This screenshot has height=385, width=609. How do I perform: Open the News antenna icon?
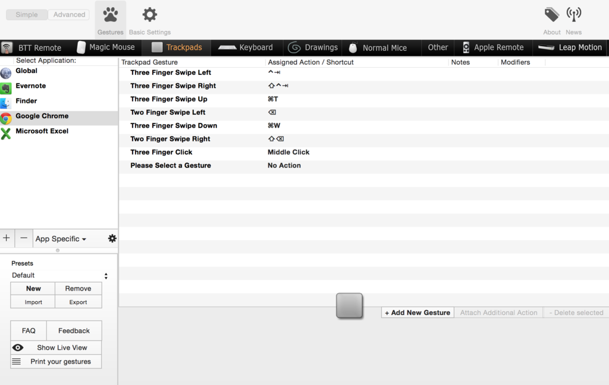[x=574, y=20]
